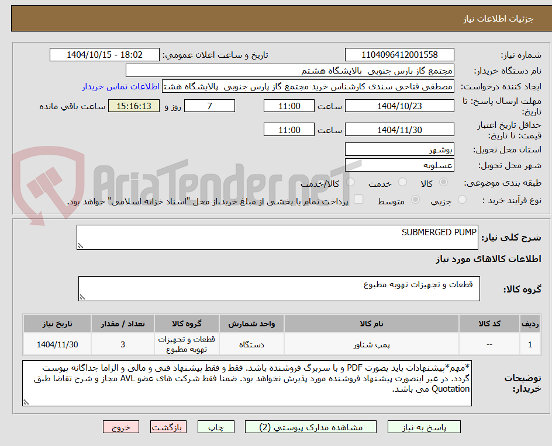This screenshot has width=552, height=446.
Task: Click the قطعات و تجهیزات تهویه مطبوع table cell
Action: [187, 344]
